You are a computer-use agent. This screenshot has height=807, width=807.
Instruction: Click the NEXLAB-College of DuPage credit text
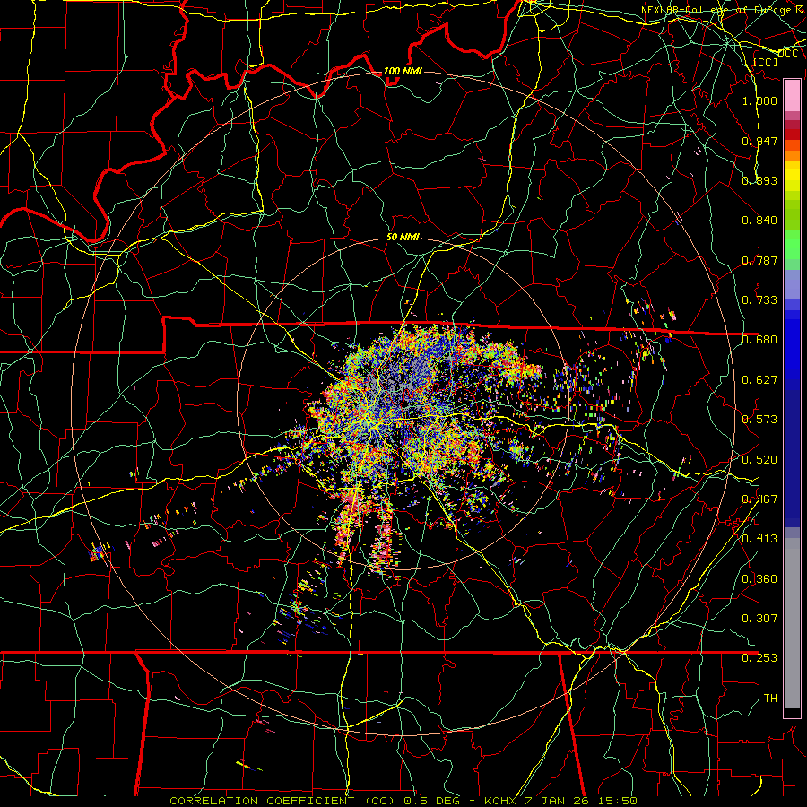(723, 10)
